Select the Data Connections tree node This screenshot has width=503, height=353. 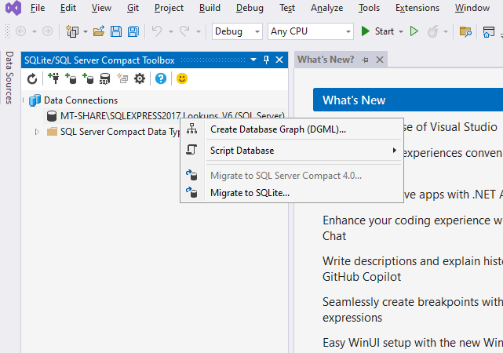pos(81,100)
